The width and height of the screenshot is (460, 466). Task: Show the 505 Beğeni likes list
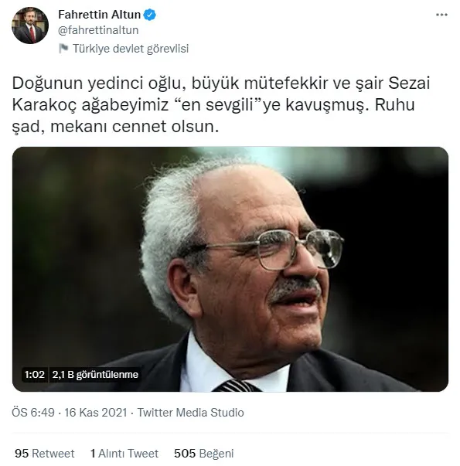(204, 454)
